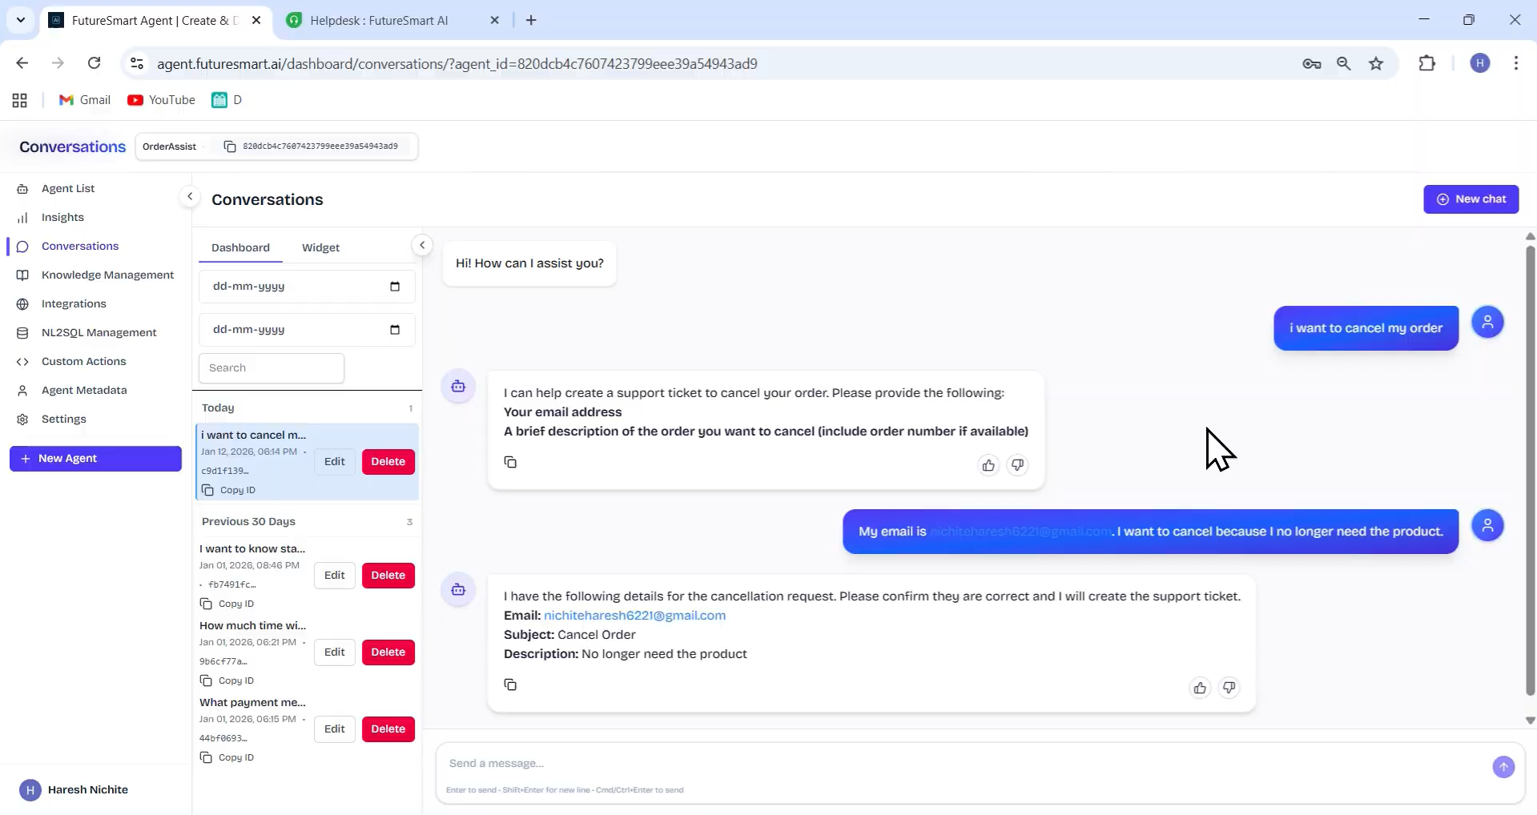
Task: Open the browser tab search dropdown
Action: pos(21,20)
